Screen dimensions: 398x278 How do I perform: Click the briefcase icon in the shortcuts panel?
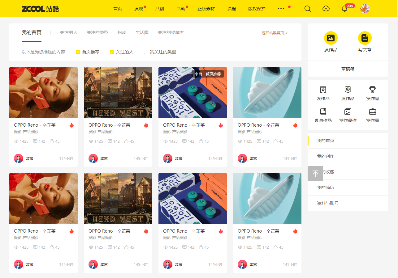(373, 112)
